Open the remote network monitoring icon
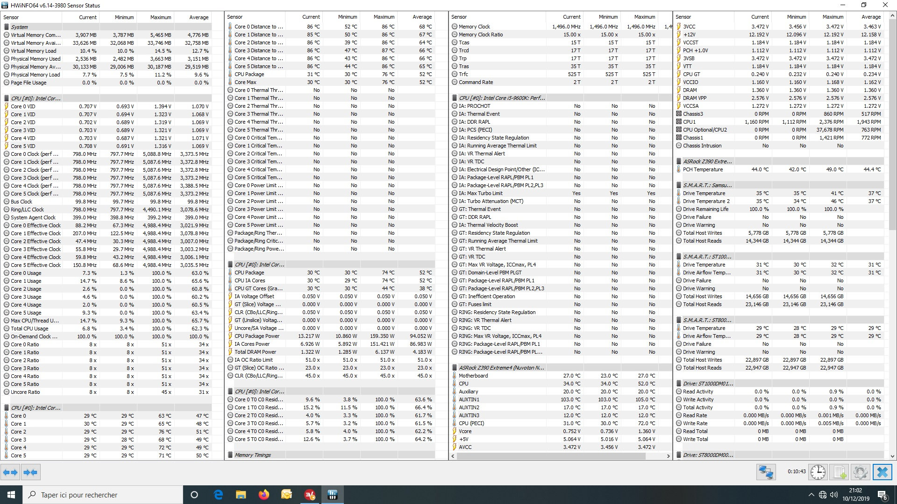This screenshot has height=504, width=897. coord(766,472)
